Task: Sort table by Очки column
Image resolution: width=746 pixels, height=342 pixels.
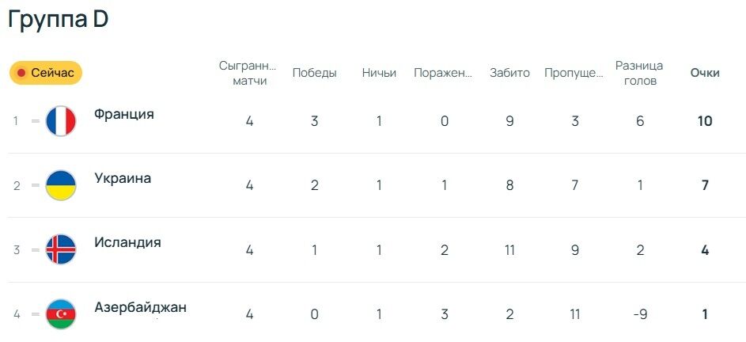Action: pyautogui.click(x=704, y=73)
